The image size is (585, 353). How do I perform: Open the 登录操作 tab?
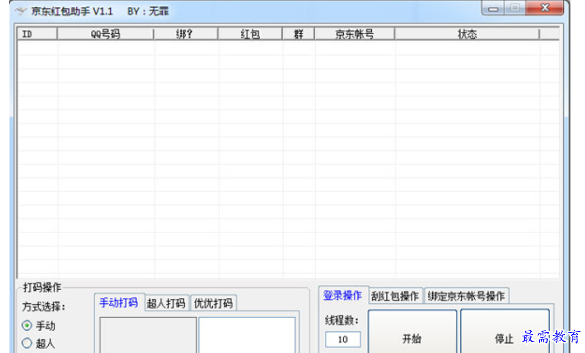pos(342,295)
